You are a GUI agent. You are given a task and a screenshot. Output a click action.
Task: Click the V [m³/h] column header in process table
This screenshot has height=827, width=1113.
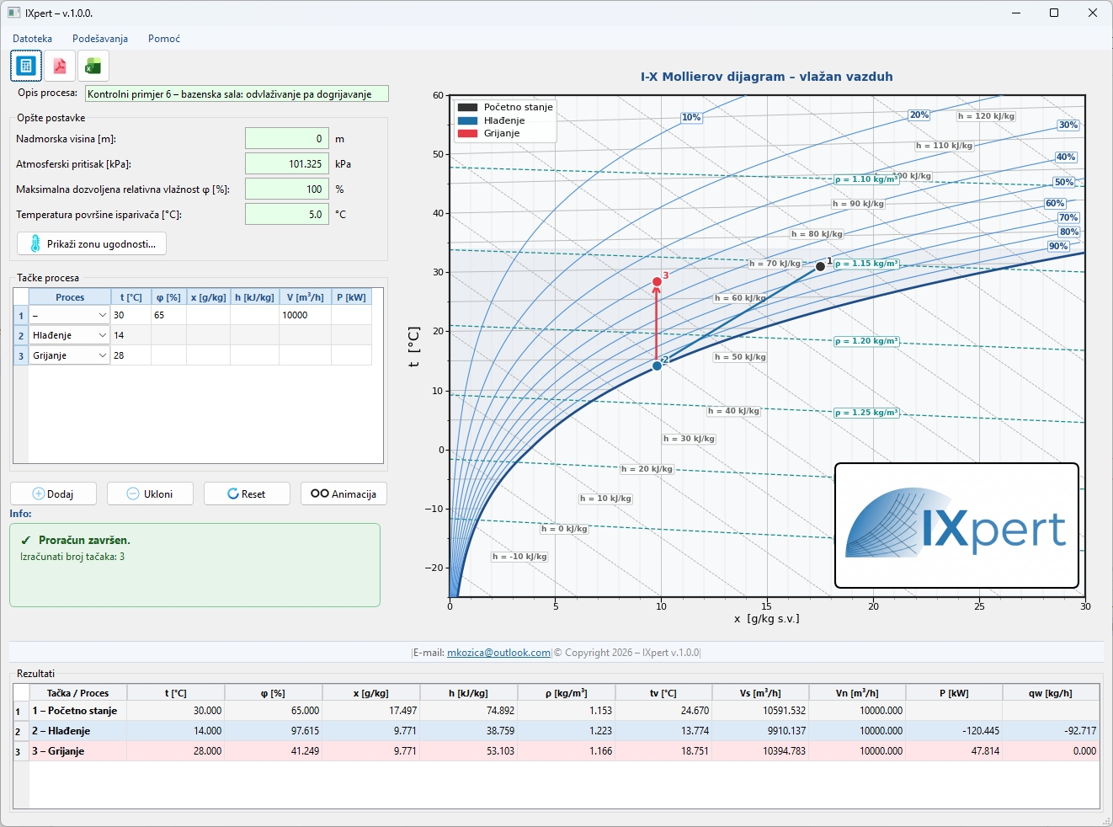tap(305, 297)
